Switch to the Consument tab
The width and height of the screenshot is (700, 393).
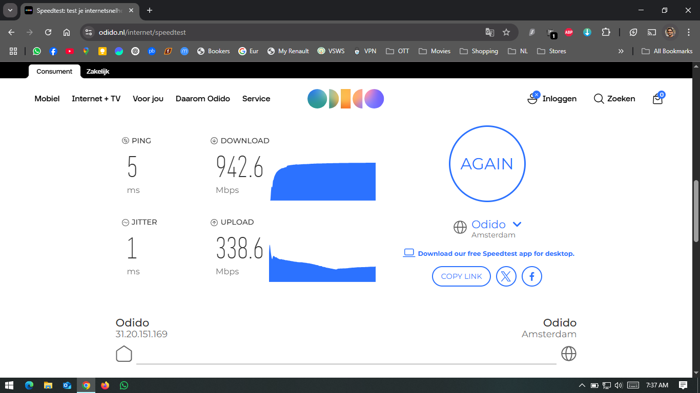coord(54,71)
